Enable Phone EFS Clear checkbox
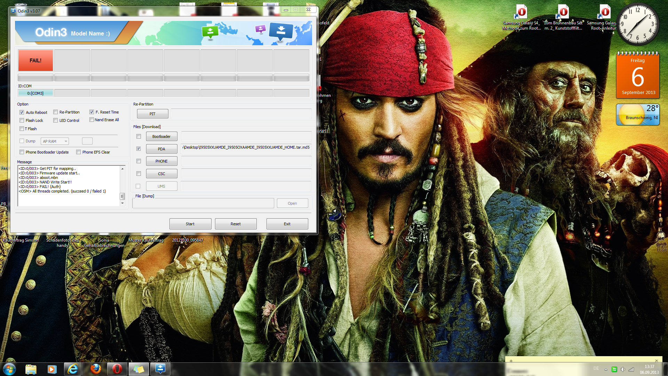Viewport: 668px width, 376px height. [79, 152]
